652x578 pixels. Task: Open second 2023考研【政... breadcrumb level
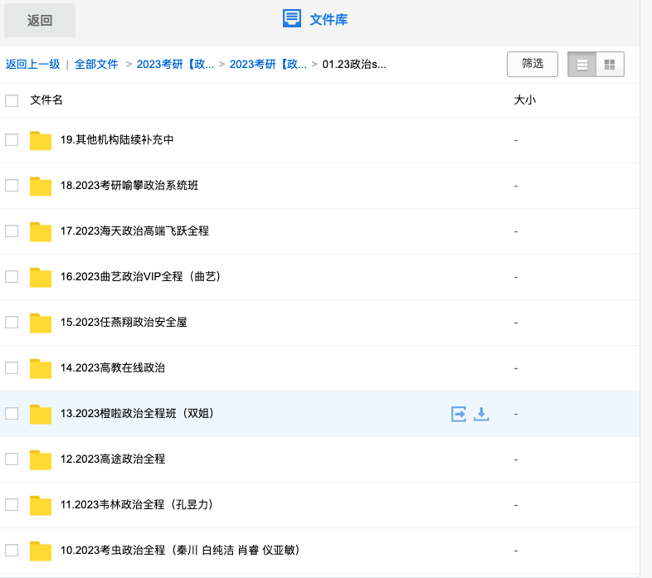(268, 65)
